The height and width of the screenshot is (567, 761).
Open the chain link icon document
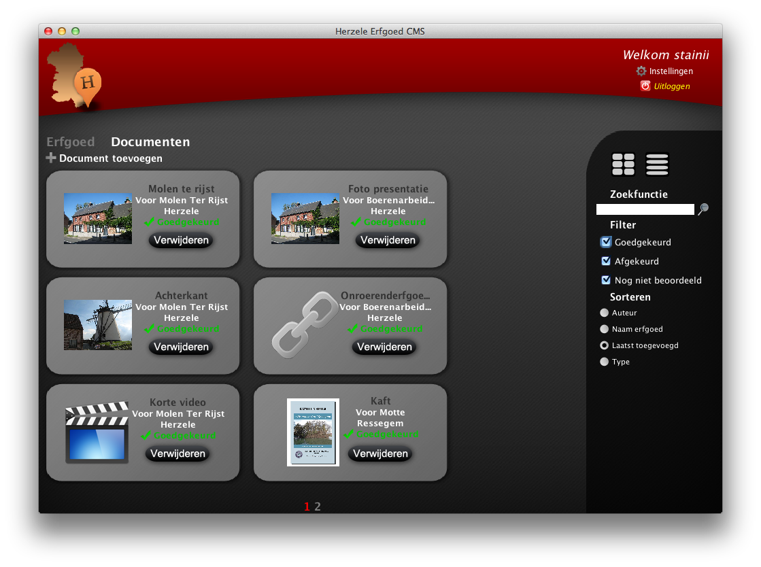[304, 325]
